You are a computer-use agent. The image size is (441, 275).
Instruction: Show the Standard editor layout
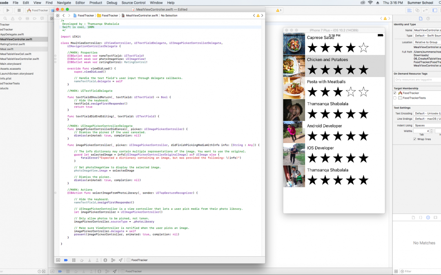click(410, 10)
